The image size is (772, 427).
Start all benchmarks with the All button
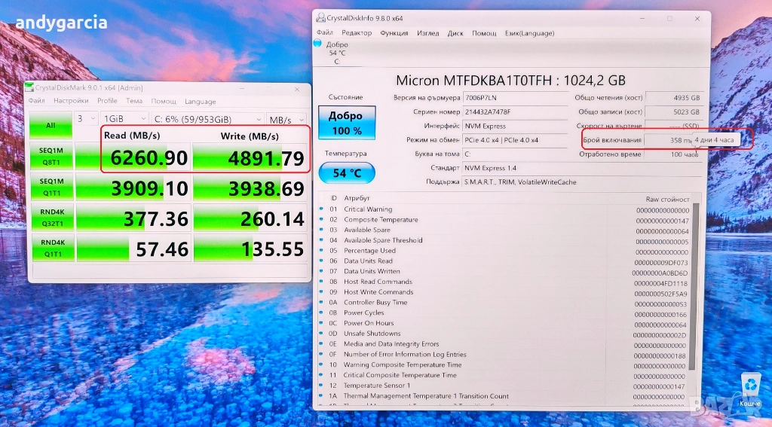[51, 126]
